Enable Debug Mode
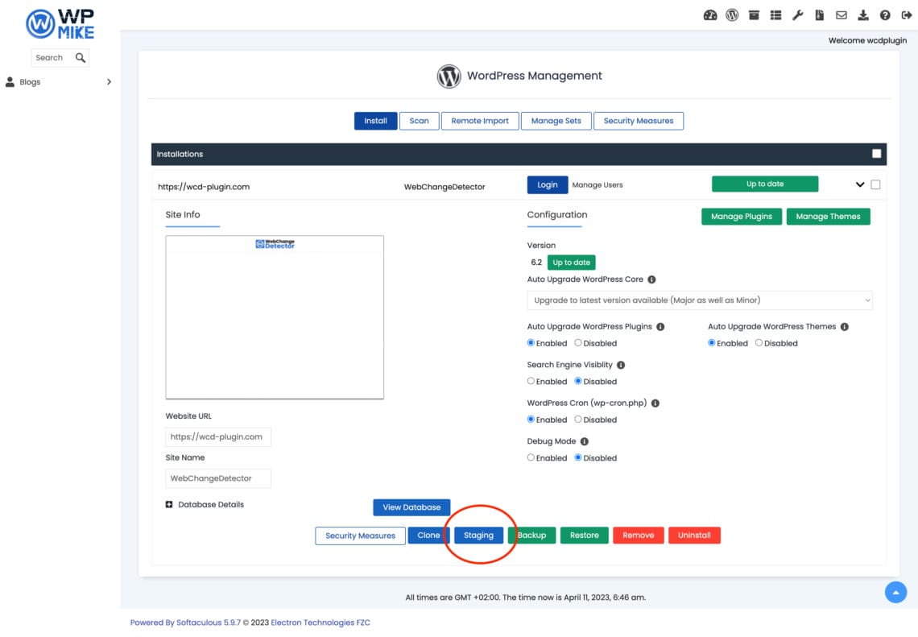Image resolution: width=918 pixels, height=637 pixels. [530, 457]
